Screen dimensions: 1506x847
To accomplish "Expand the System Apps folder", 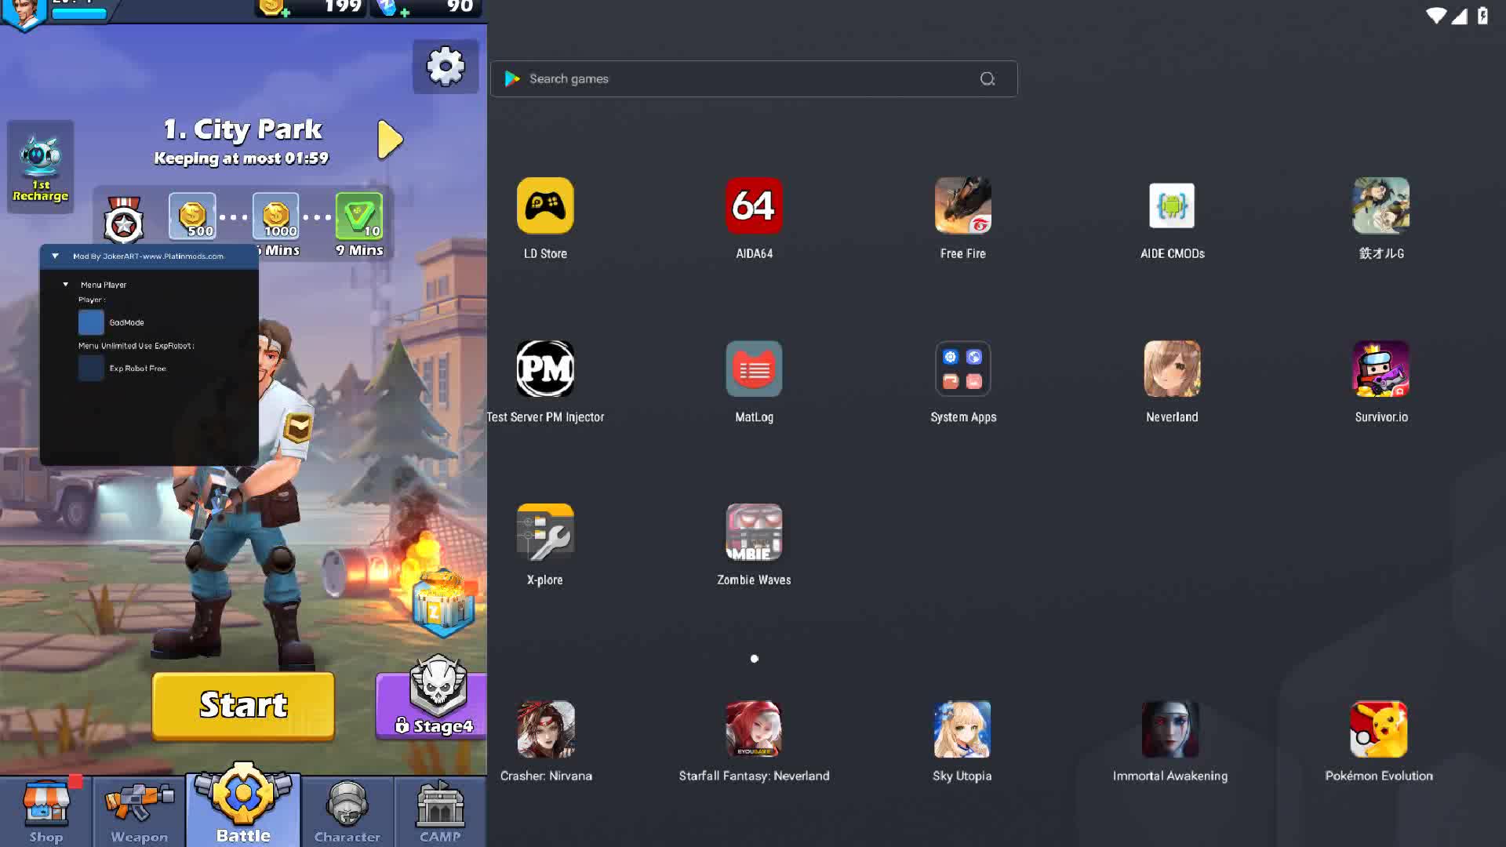I will coord(962,369).
